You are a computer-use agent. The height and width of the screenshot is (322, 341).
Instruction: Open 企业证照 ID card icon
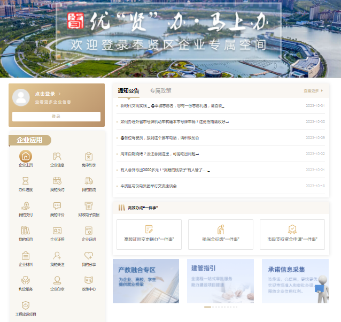click(57, 231)
